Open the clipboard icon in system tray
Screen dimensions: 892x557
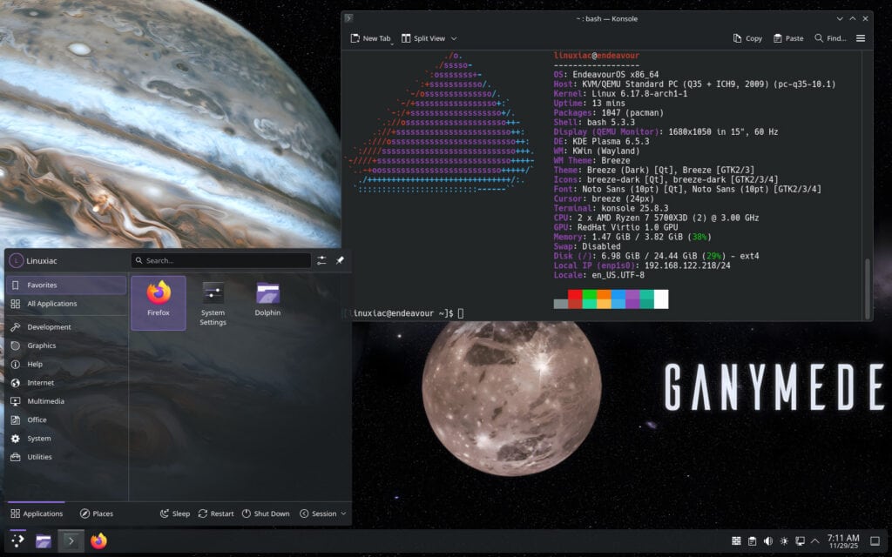coord(751,540)
